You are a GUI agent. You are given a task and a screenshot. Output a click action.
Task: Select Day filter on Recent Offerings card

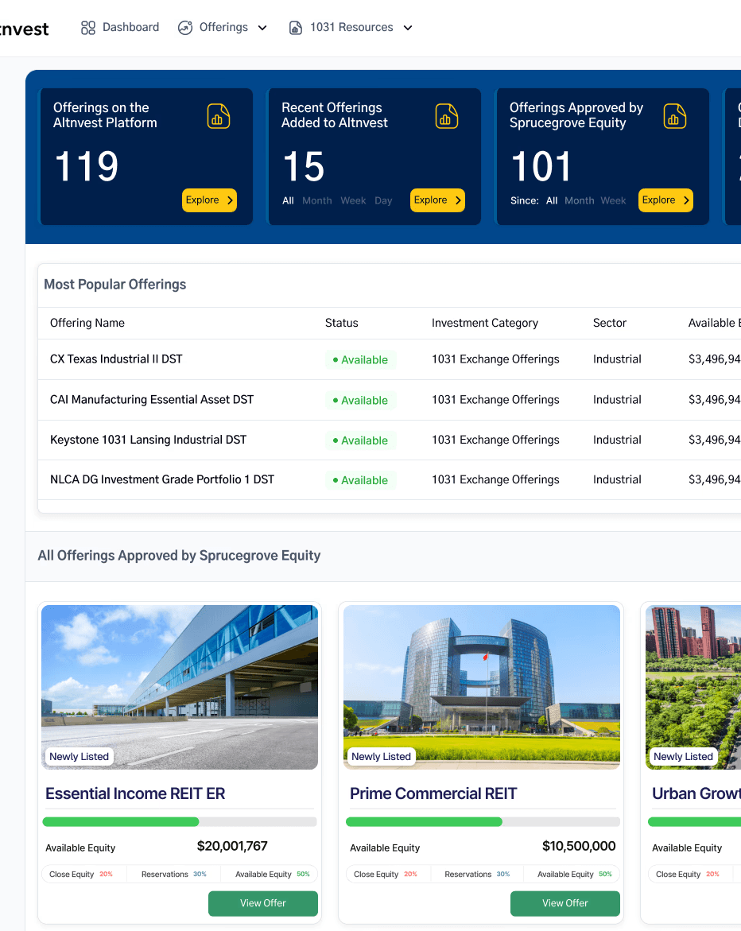click(x=383, y=200)
